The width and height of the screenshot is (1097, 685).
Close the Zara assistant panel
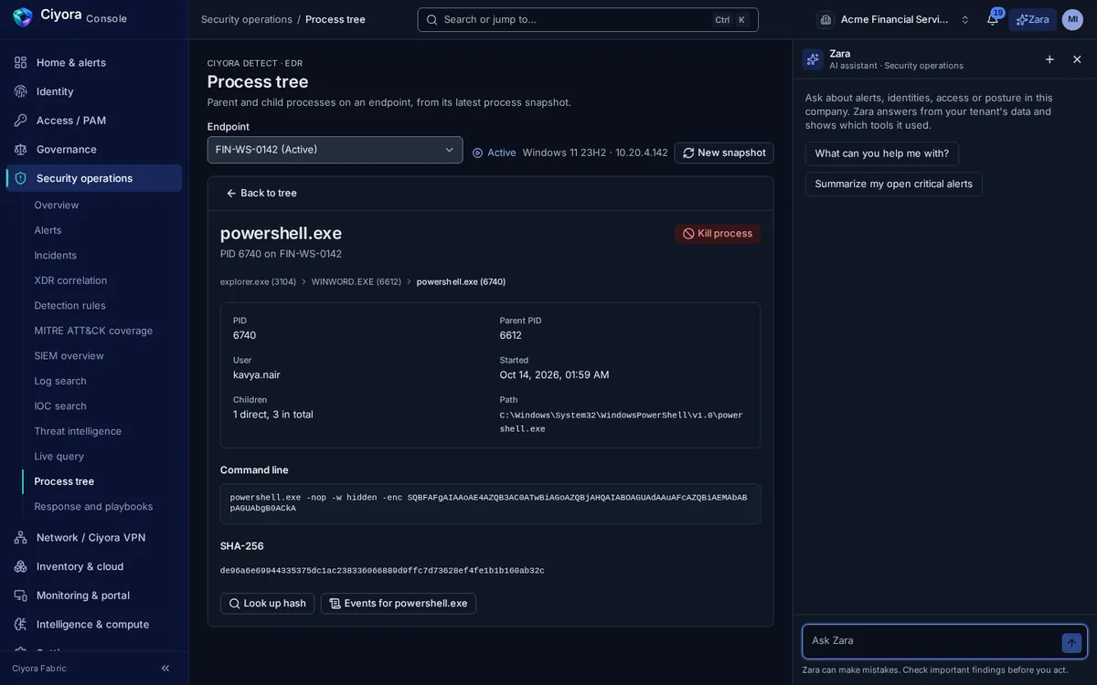pyautogui.click(x=1077, y=59)
